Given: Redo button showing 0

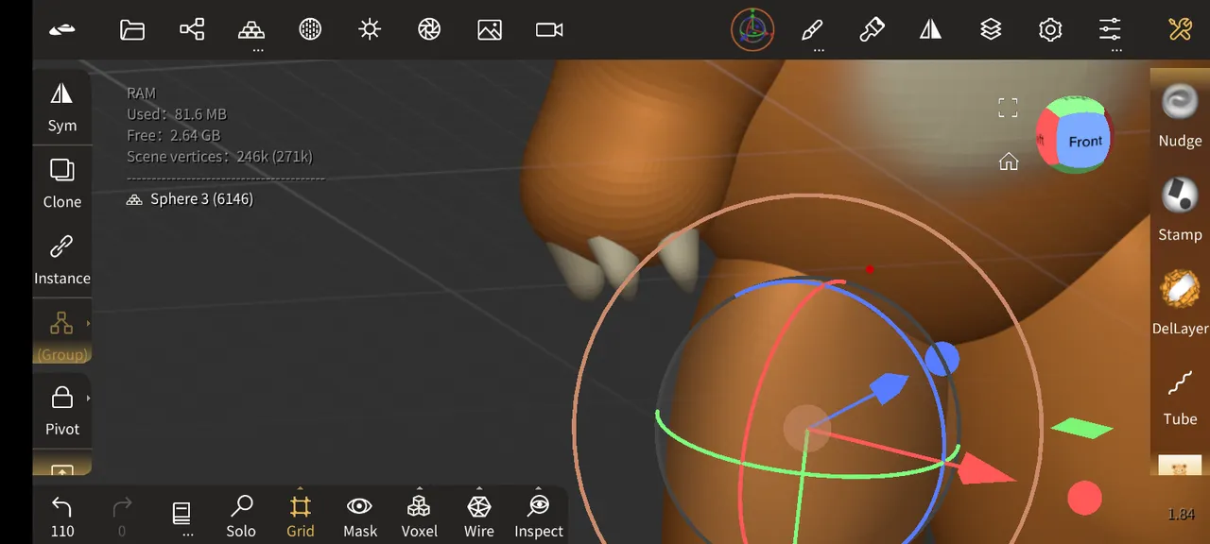Looking at the screenshot, I should point(122,517).
